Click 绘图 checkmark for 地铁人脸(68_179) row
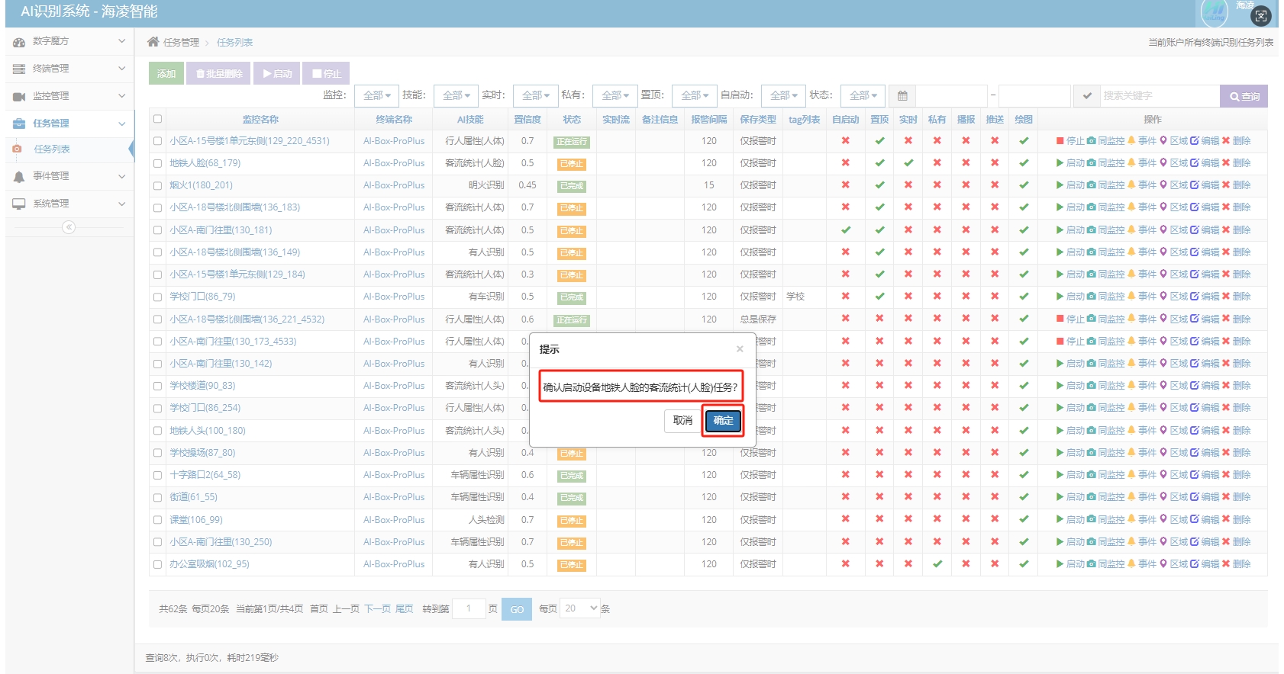Screen dimensions: 1284x674 (x=1024, y=163)
